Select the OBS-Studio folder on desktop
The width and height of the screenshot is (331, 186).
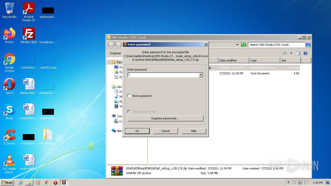(48, 137)
